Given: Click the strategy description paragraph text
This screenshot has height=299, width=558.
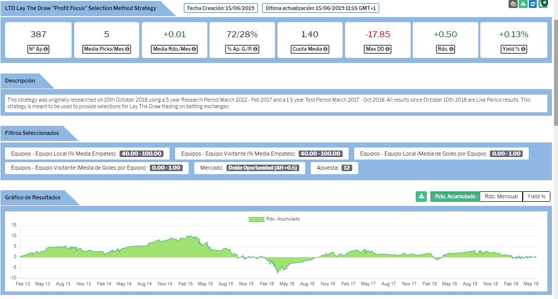Looking at the screenshot, I should [269, 103].
